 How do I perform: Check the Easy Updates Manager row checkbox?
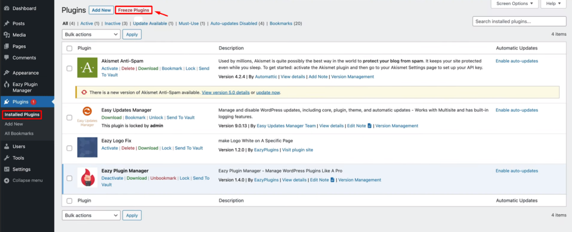69,117
